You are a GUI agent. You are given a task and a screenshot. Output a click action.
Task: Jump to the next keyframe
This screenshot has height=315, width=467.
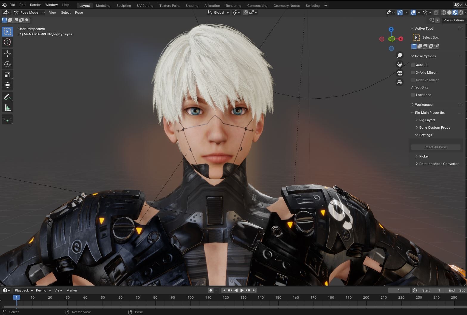[x=248, y=290]
